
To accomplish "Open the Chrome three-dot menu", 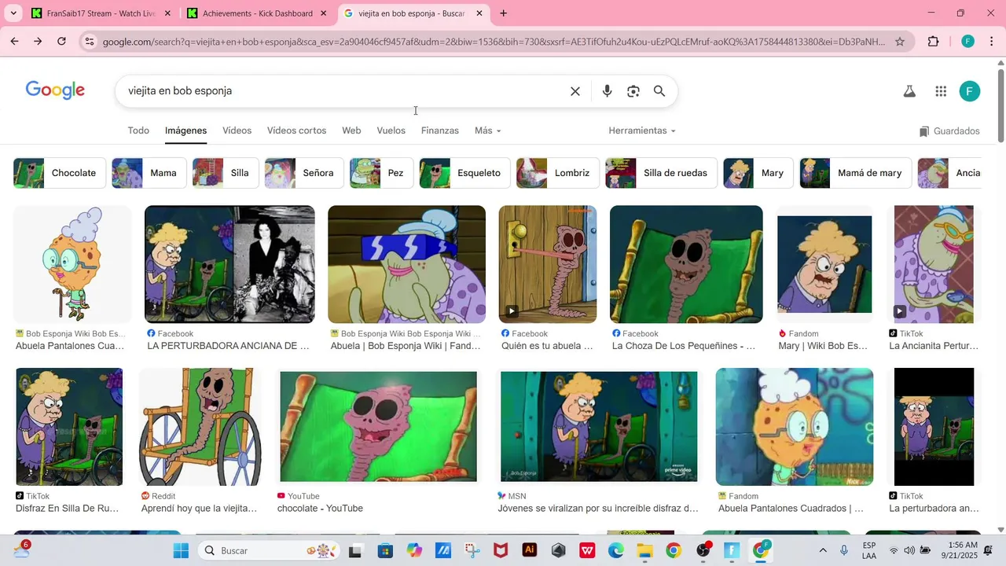I will (x=992, y=42).
